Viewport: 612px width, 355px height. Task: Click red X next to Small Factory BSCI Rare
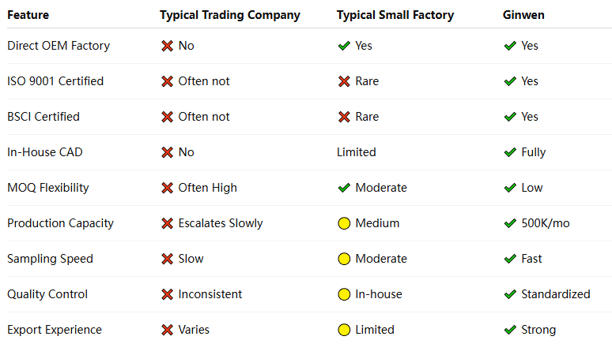(344, 117)
